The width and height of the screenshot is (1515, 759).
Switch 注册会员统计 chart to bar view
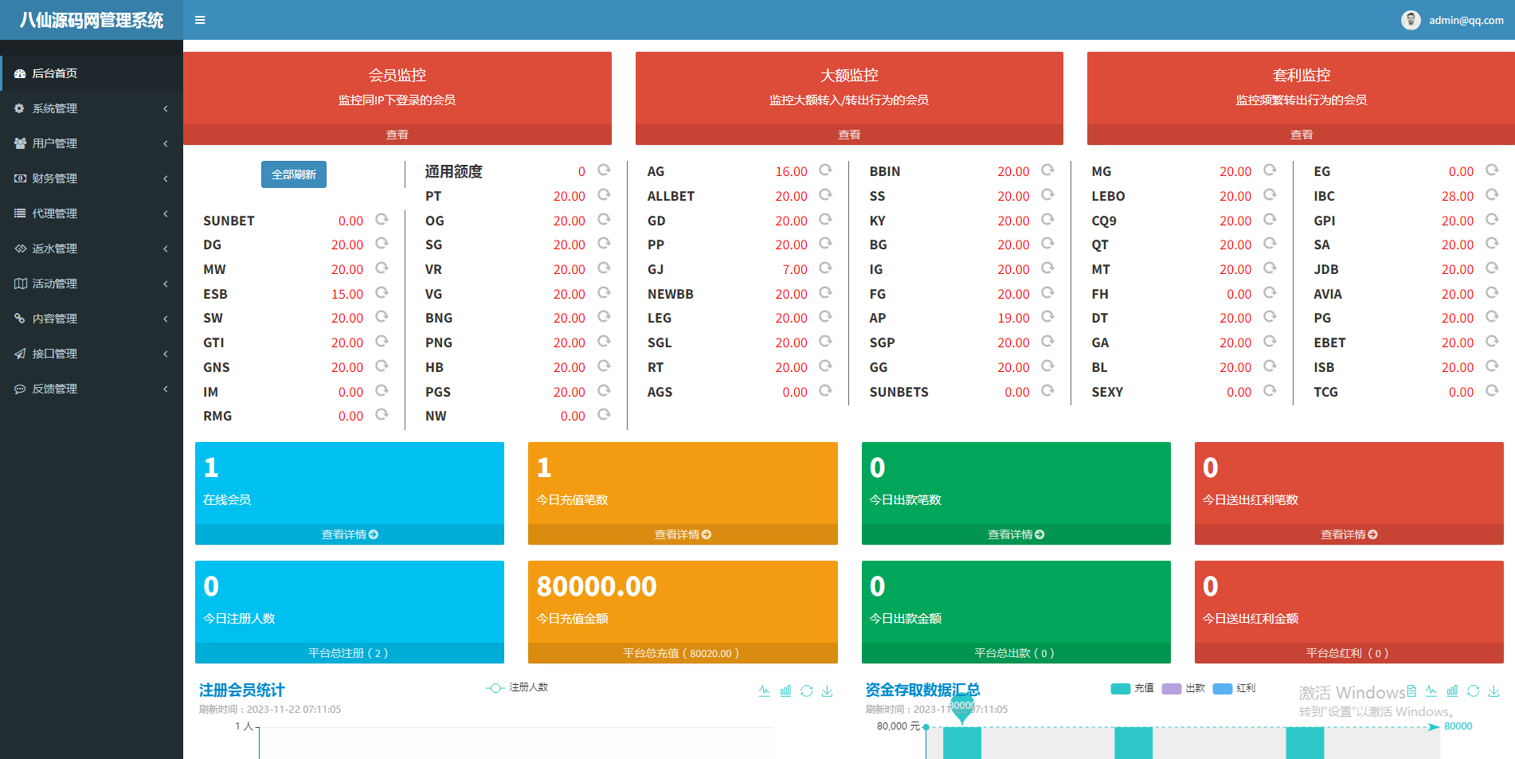[785, 691]
